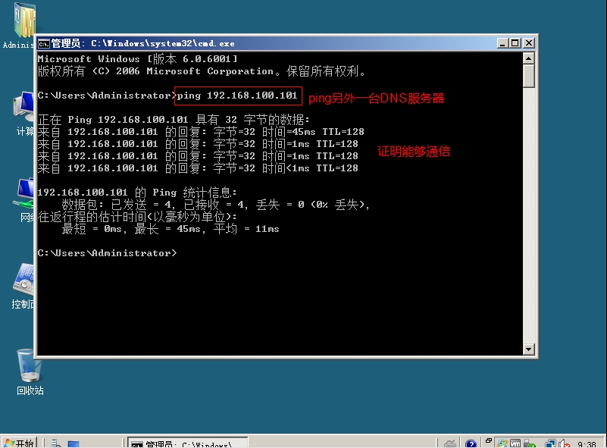607x448 pixels.
Task: Click the 'ping 192.168.100.101' command text
Action: pyautogui.click(x=237, y=96)
